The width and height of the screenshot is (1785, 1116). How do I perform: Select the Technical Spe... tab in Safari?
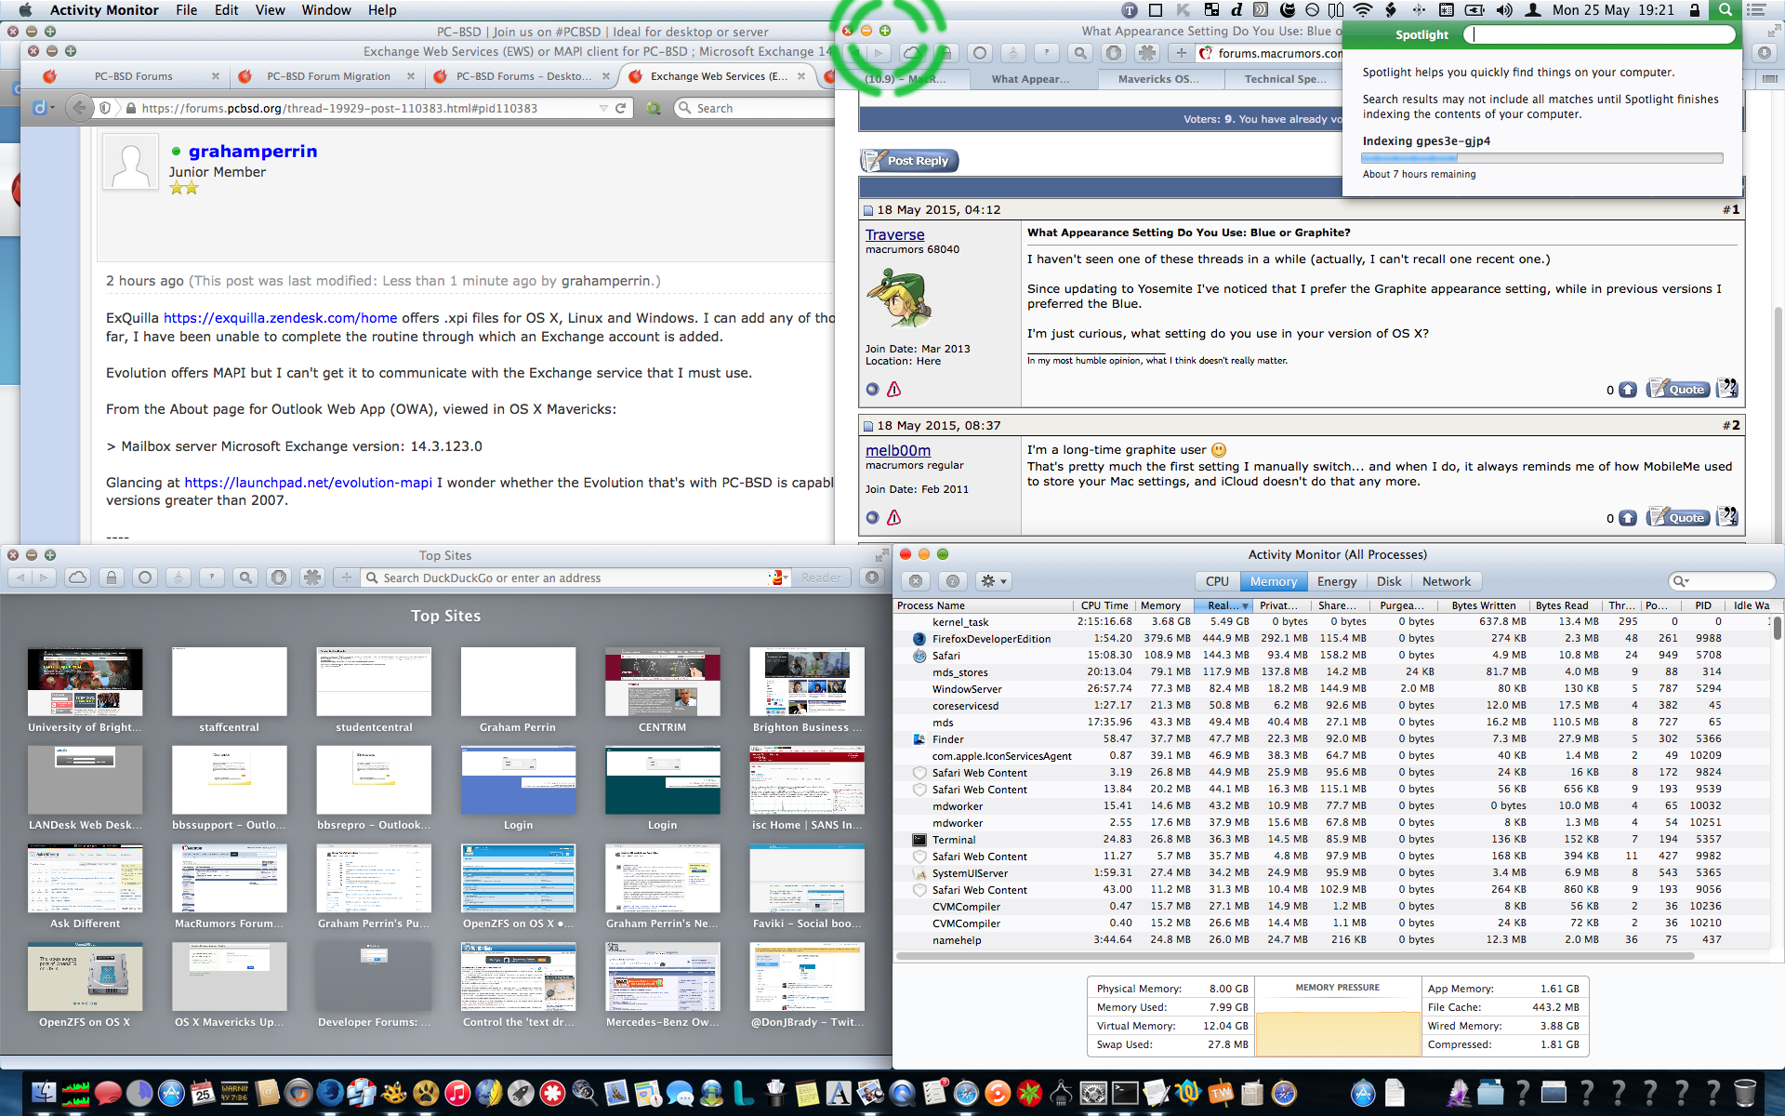coord(1286,79)
